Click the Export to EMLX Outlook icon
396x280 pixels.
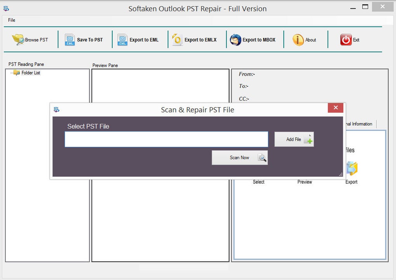[177, 40]
